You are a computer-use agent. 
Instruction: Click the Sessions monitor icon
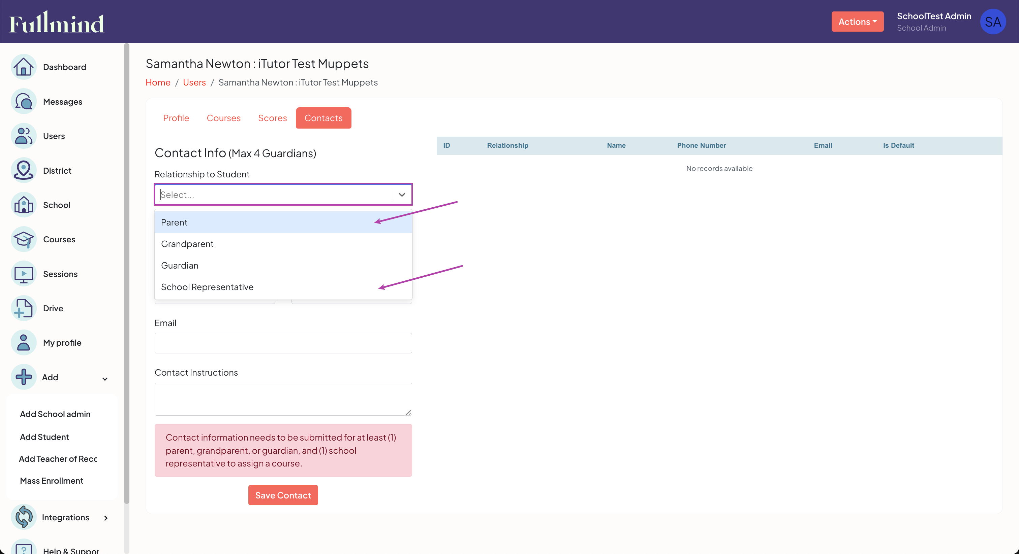(23, 274)
